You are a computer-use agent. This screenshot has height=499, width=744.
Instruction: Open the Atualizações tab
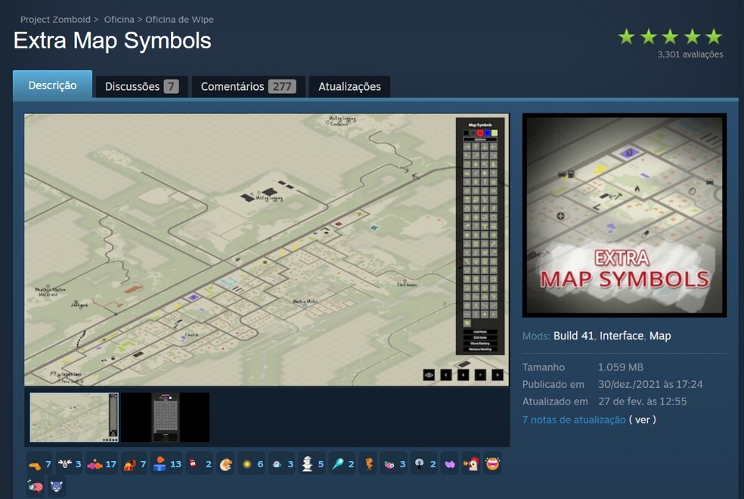pyautogui.click(x=349, y=86)
